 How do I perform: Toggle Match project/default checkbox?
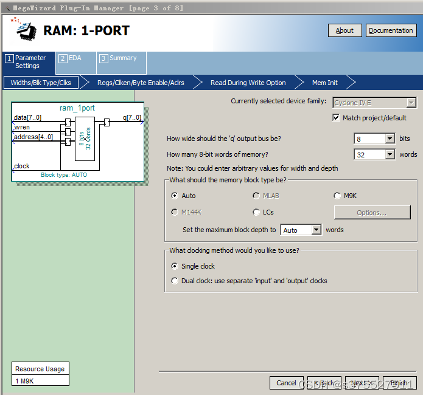tap(336, 118)
